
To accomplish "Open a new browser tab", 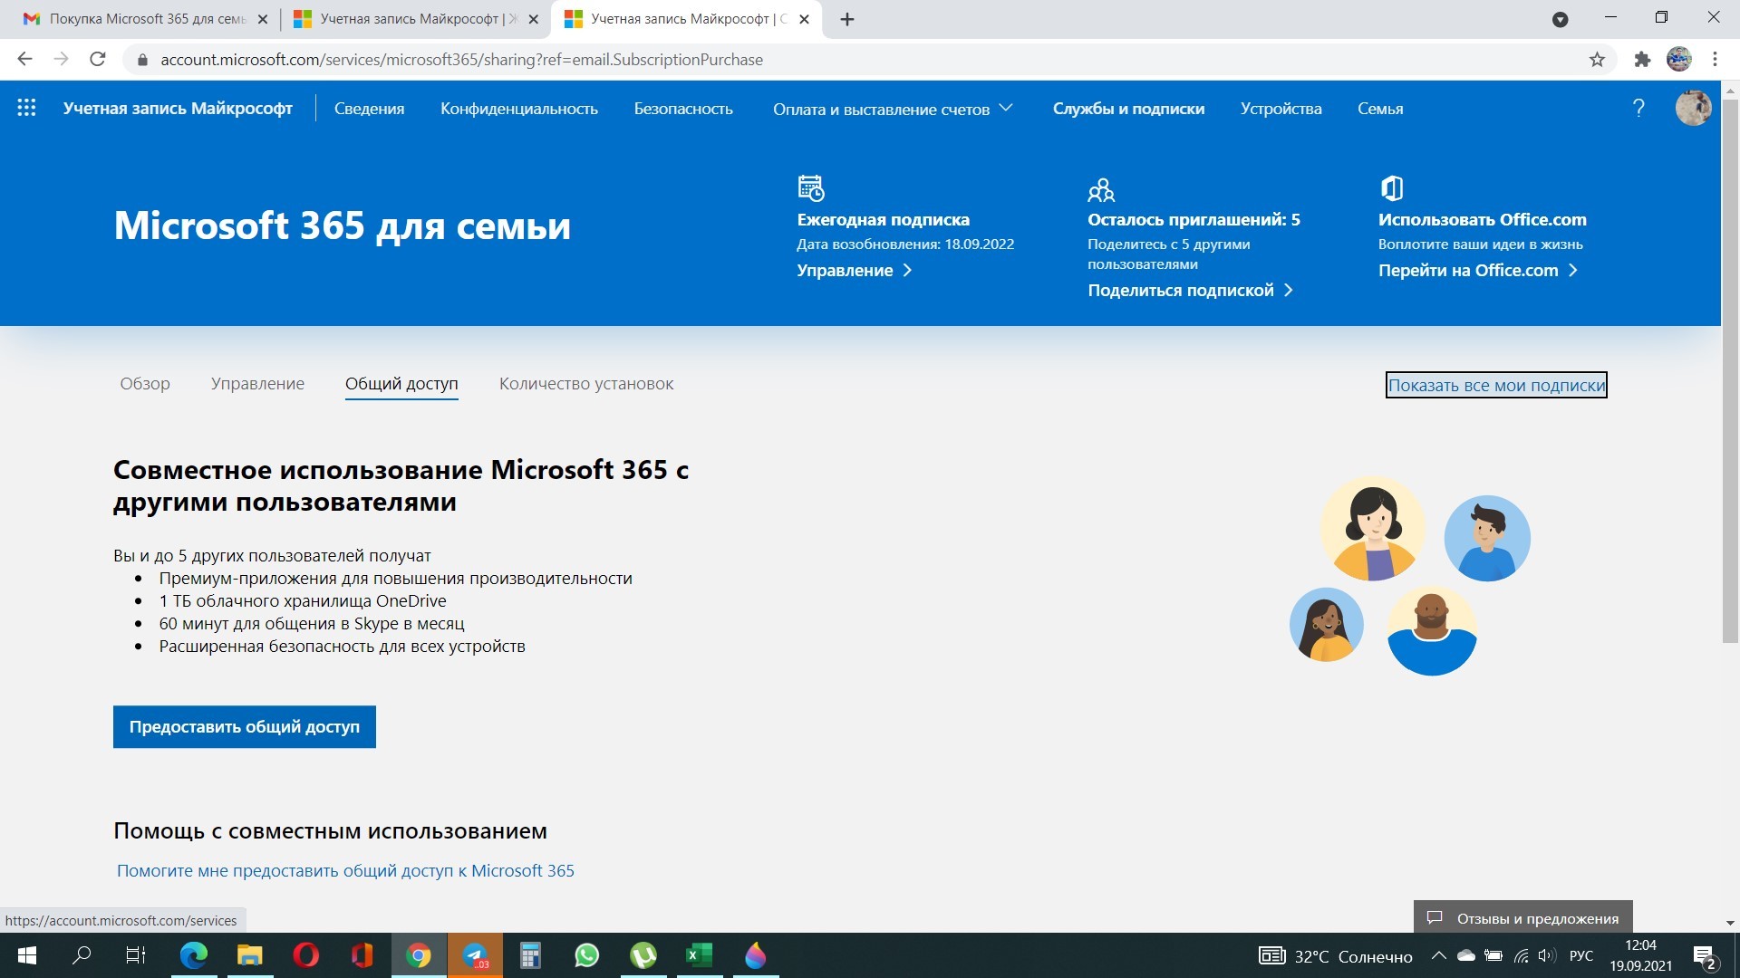I will (847, 19).
